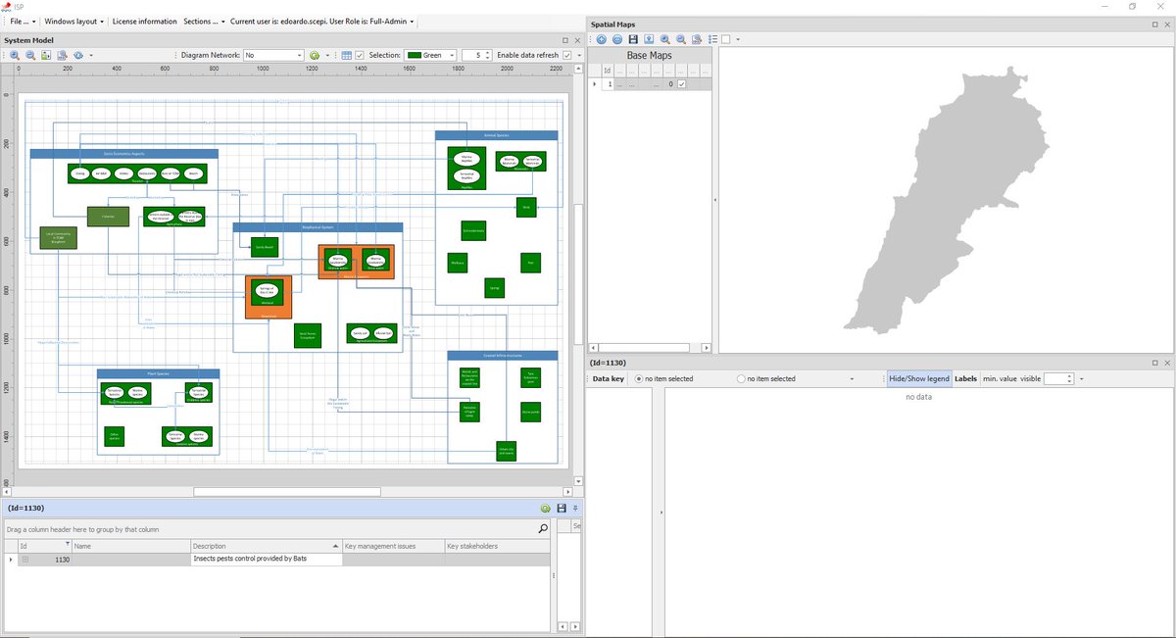Sort by the Name column header
This screenshot has width=1176, height=638.
click(130, 546)
